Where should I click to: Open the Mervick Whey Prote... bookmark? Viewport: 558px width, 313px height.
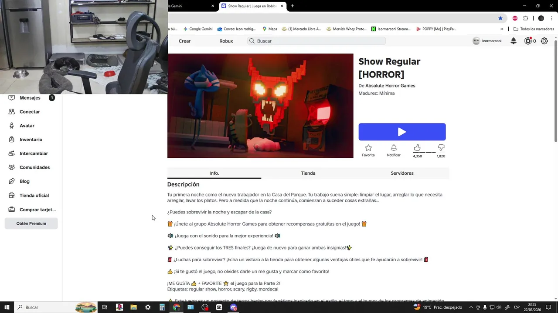[x=346, y=29]
